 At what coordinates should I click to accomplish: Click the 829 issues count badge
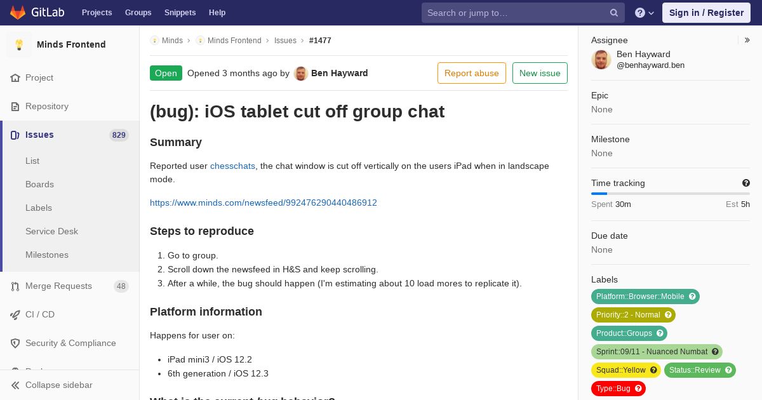click(x=119, y=135)
